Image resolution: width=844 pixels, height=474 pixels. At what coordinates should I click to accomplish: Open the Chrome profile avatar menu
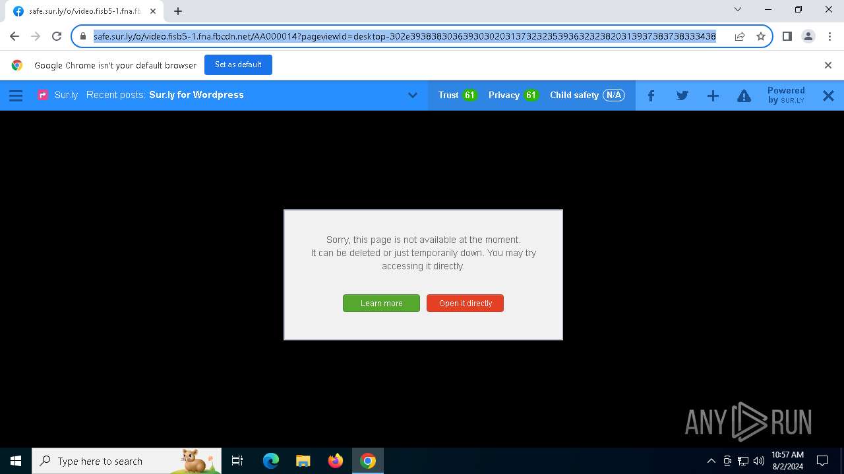[808, 36]
